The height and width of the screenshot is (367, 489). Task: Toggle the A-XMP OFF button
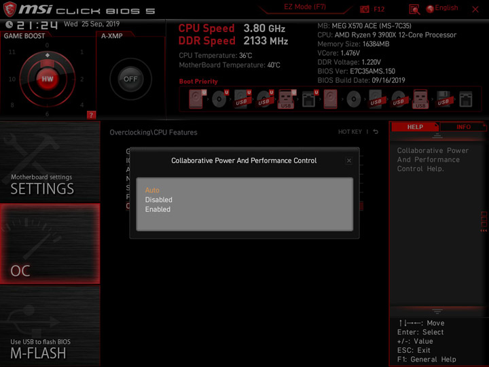(x=130, y=79)
